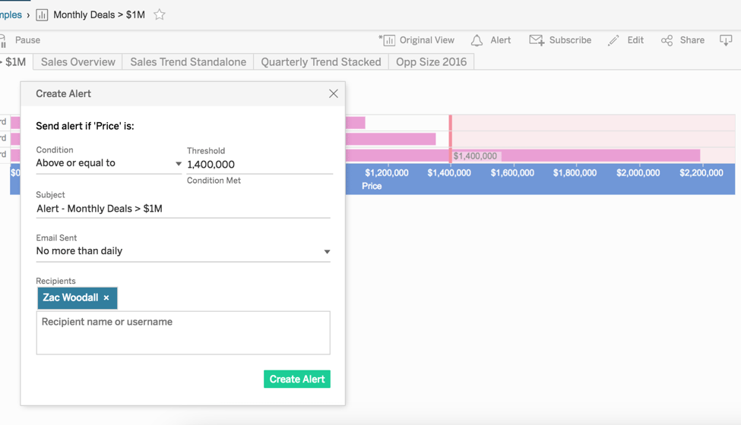Click the Threshold input field

[259, 165]
